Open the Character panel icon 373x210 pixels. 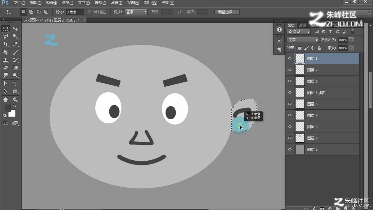[279, 41]
